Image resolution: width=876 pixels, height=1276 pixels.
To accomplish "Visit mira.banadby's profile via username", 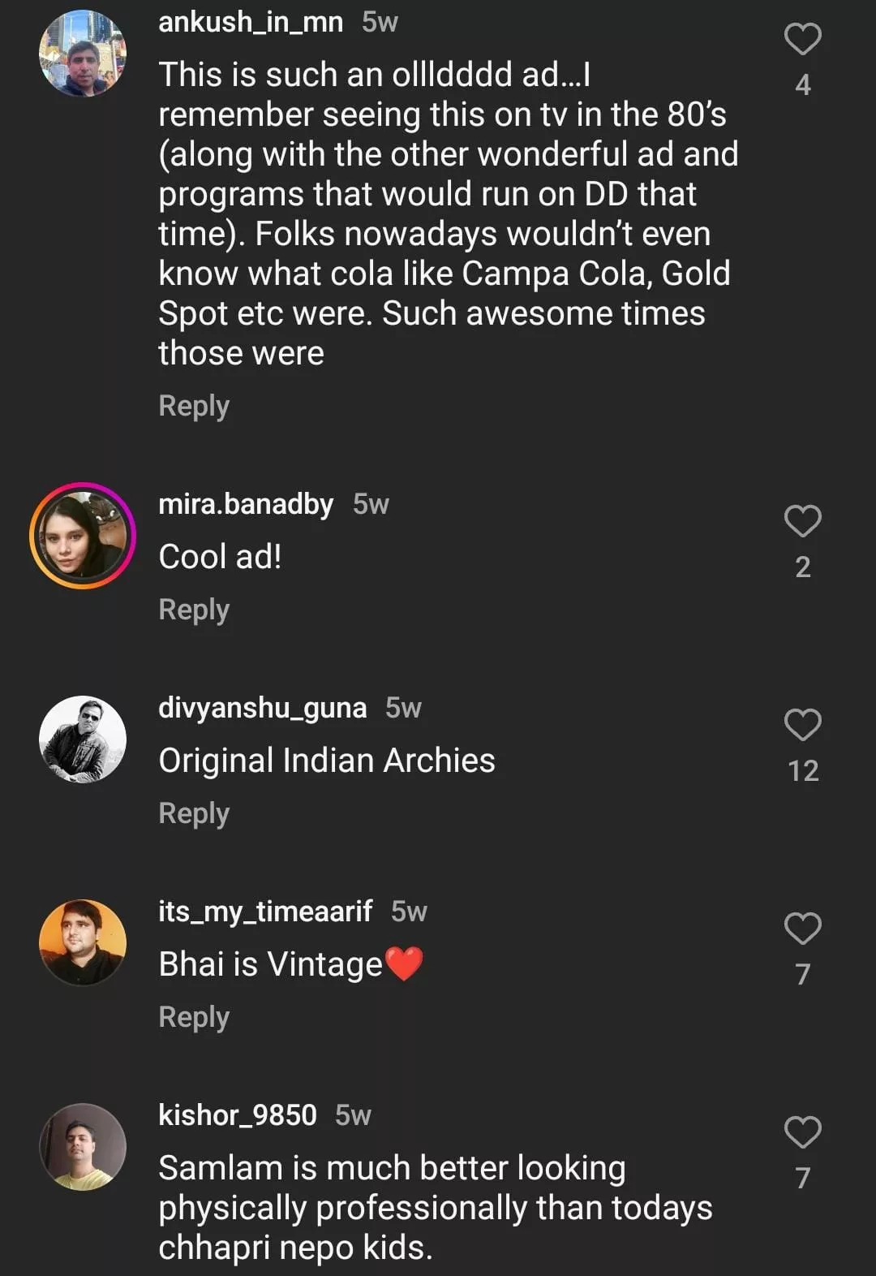I will 246,504.
